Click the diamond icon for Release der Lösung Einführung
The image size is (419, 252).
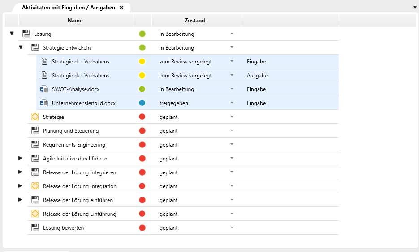pos(35,214)
